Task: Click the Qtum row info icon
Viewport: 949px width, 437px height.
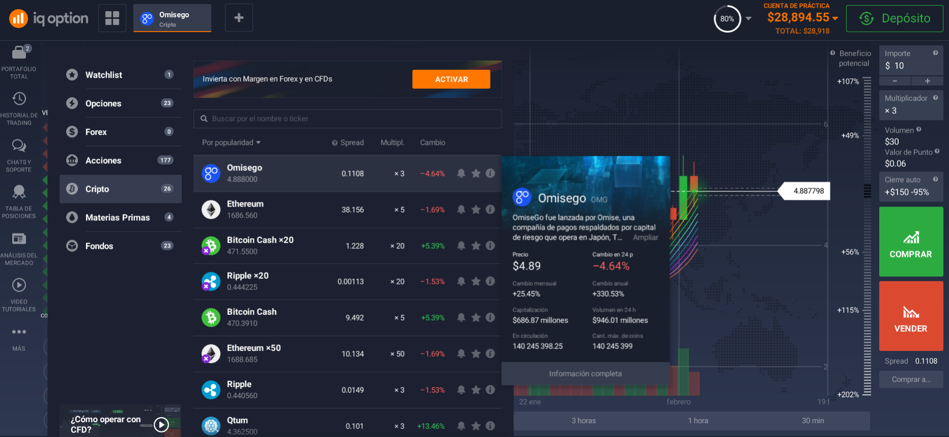Action: [x=490, y=426]
